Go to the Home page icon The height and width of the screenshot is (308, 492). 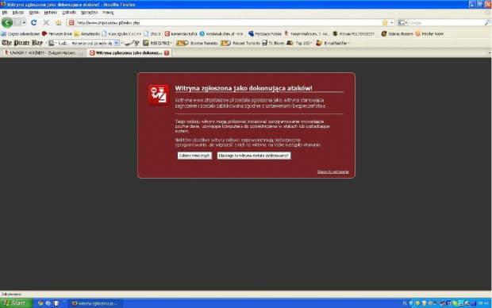point(59,22)
